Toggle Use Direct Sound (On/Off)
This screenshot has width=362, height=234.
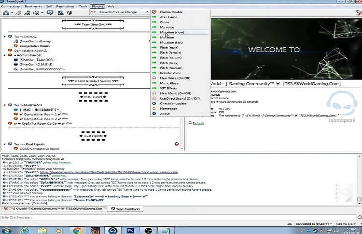[x=180, y=98]
